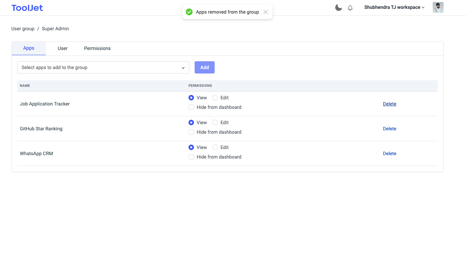Click the green success checkmark in the notification
Viewport: 466px width, 263px height.
coord(189,12)
